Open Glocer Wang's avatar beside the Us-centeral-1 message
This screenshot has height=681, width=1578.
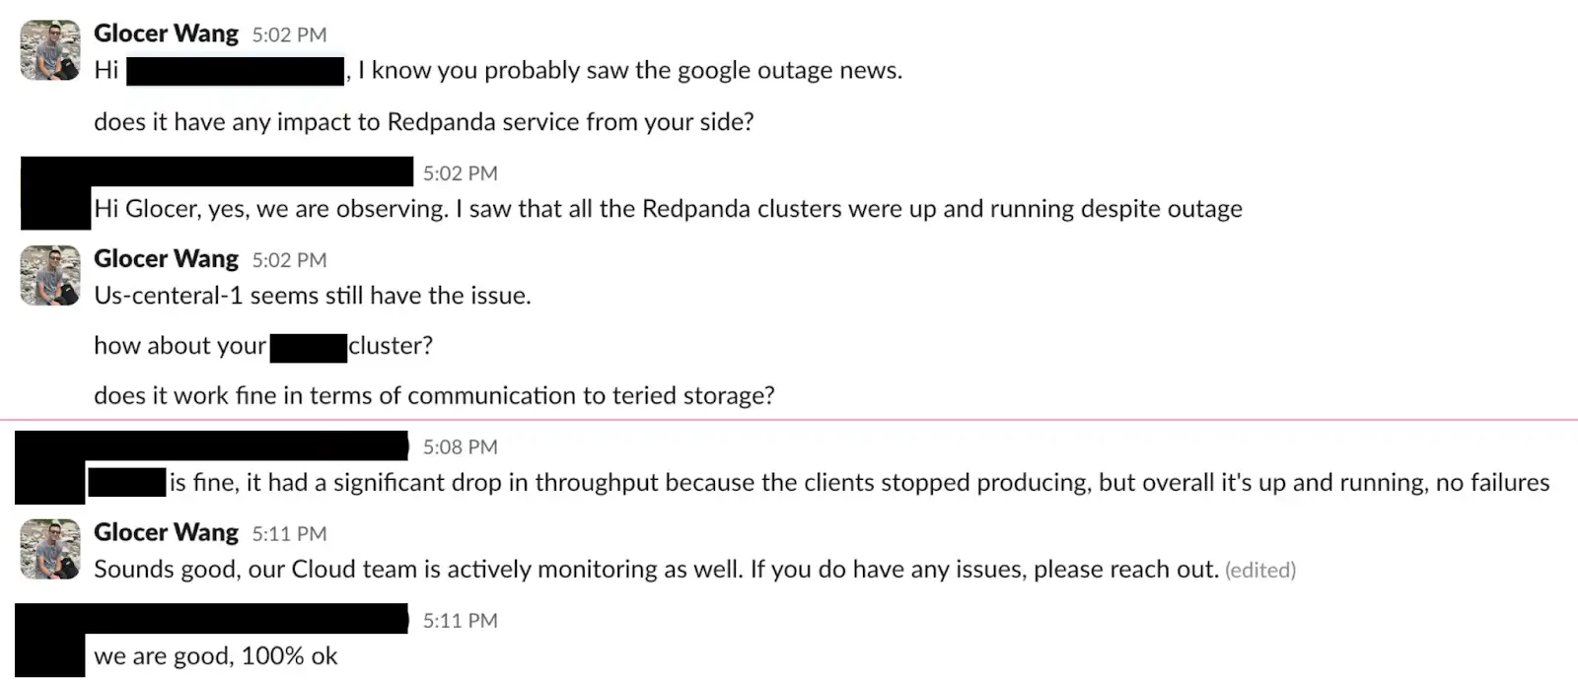49,275
